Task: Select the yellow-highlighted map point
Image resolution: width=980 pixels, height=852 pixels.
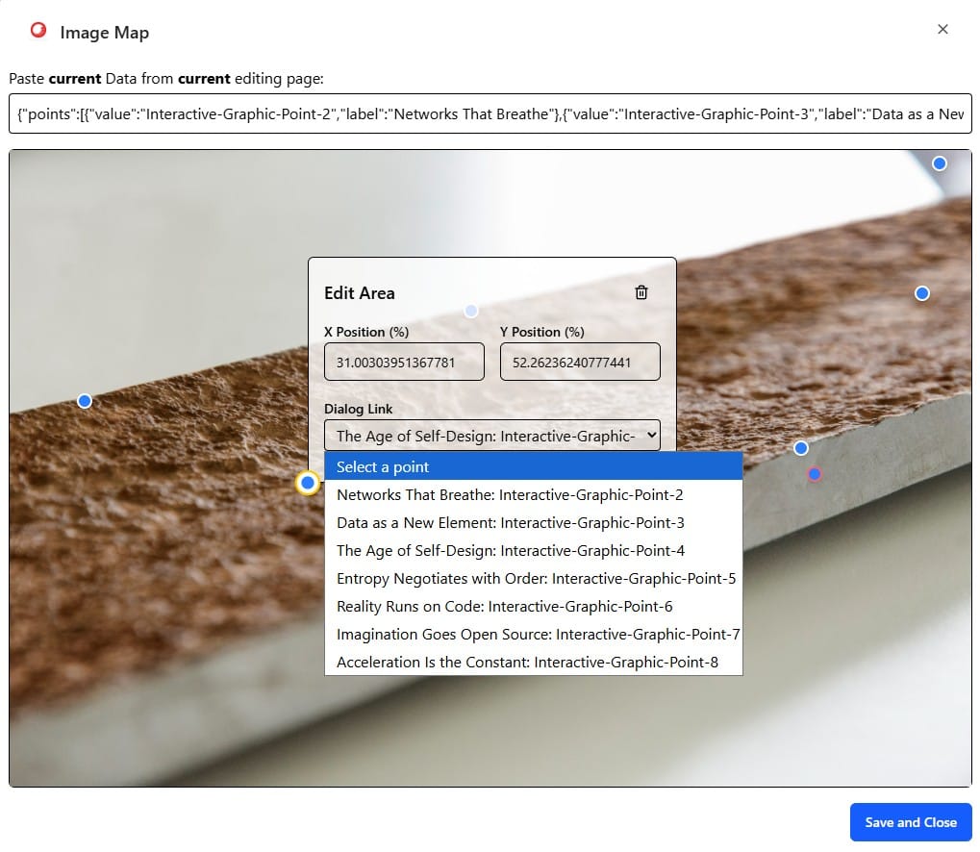Action: coord(308,483)
